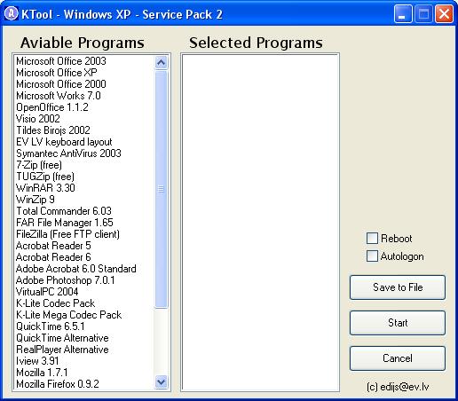Click the vertical scrollbar thumb of the program list
This screenshot has height=401, width=458.
[x=161, y=189]
